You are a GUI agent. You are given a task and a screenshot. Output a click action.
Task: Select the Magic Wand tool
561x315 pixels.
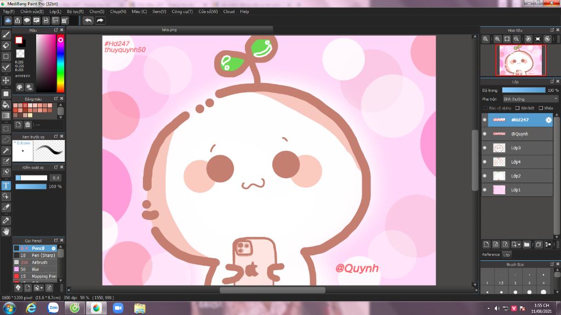(x=5, y=150)
